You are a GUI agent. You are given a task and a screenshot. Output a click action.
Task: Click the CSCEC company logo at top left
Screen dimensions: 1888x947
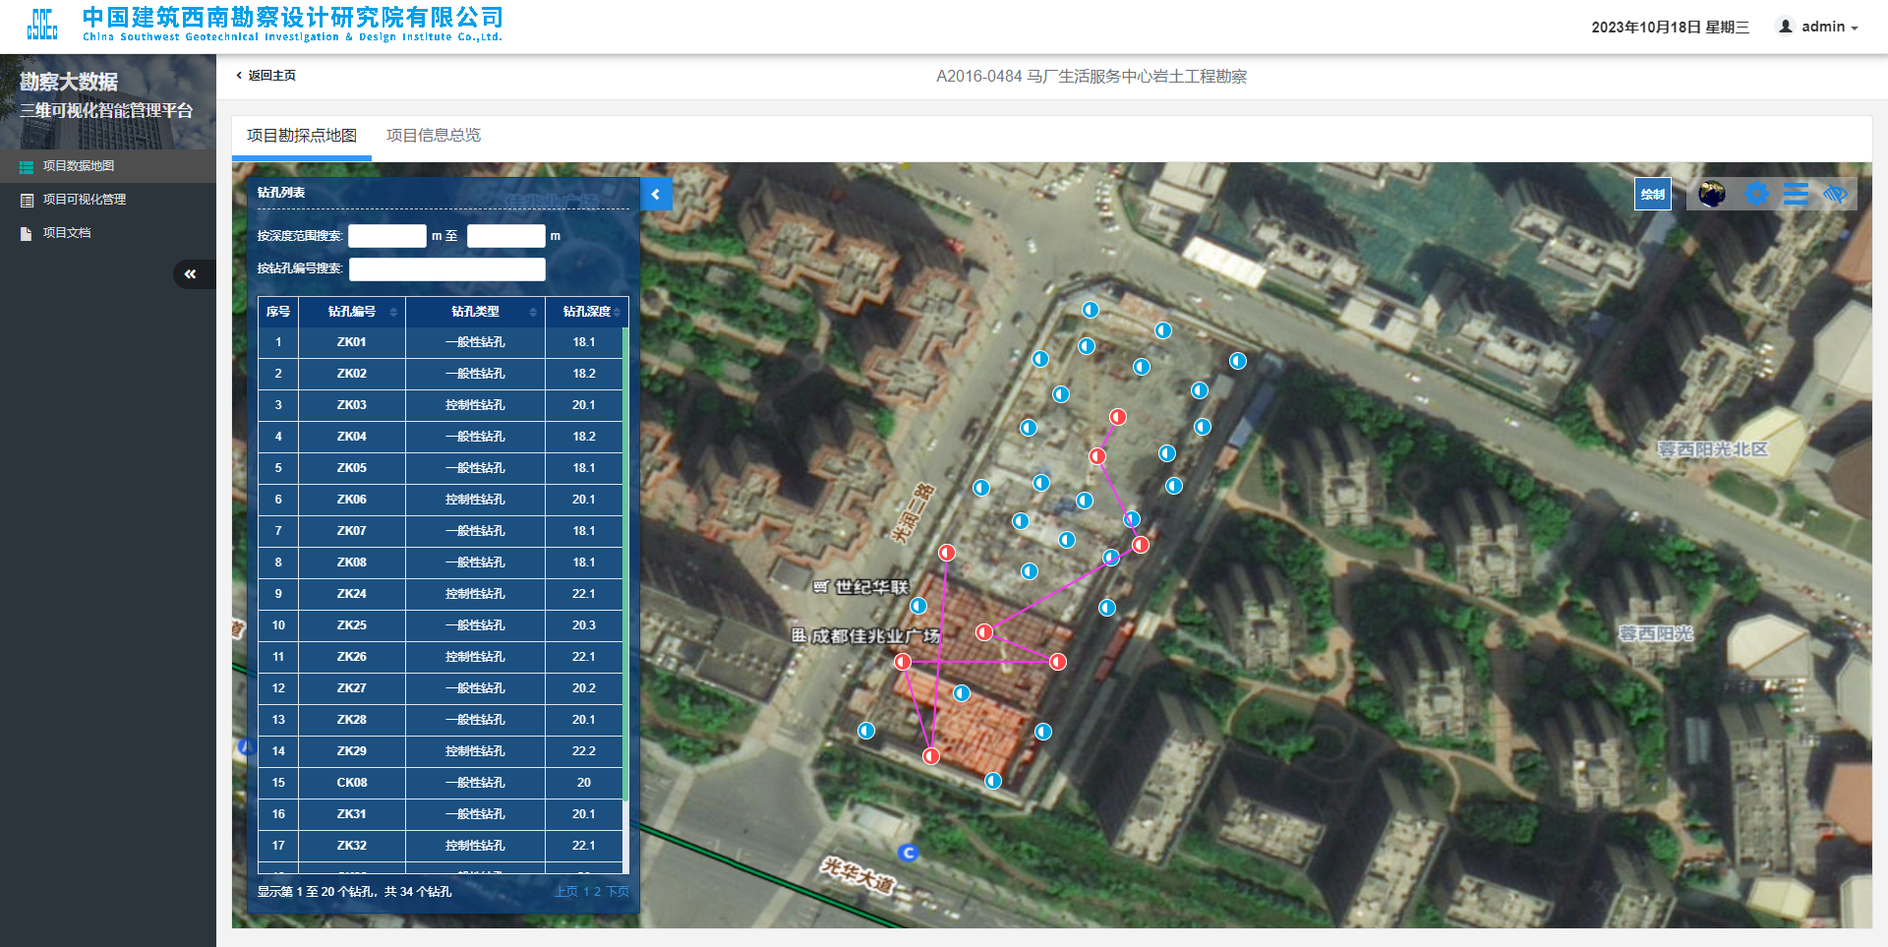[41, 25]
